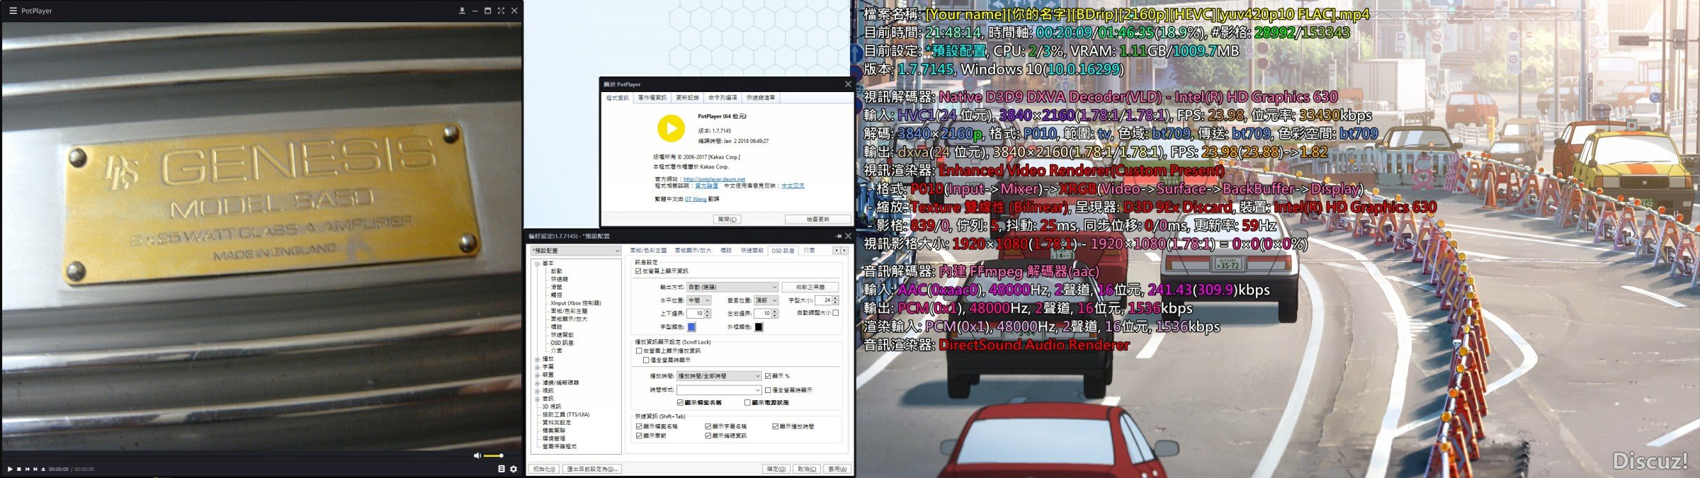Image resolution: width=1700 pixels, height=478 pixels.
Task: Skip to the next track
Action: point(35,469)
